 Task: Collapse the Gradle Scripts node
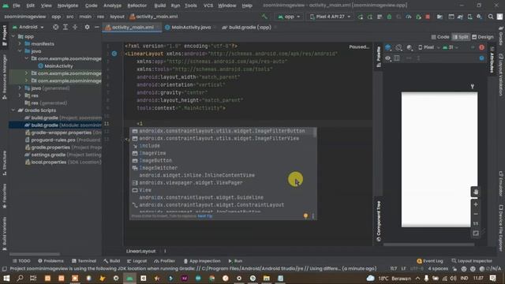pyautogui.click(x=13, y=110)
